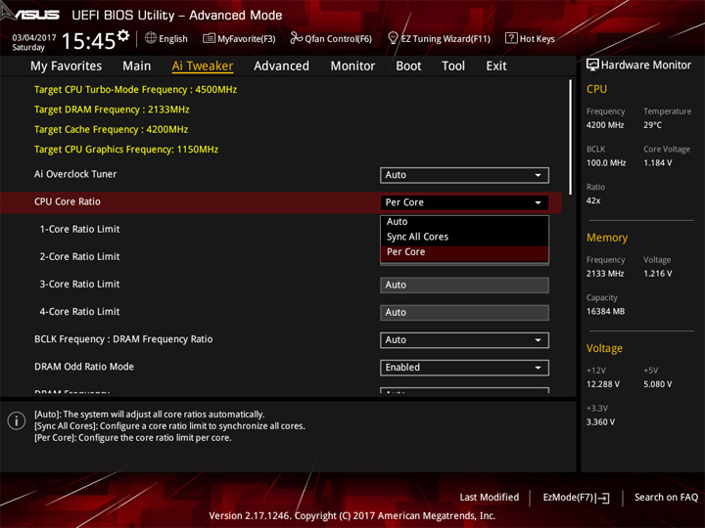Open DRAM Odd Ratio Mode Enabled dropdown

pyautogui.click(x=464, y=368)
